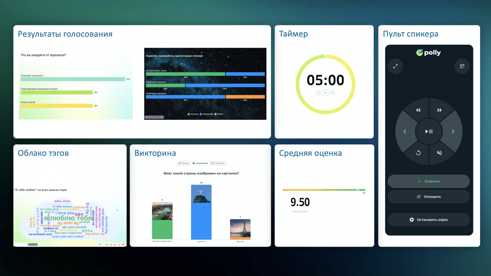Fast-forward with the double-right arrow button
The image size is (491, 276).
coord(439,110)
